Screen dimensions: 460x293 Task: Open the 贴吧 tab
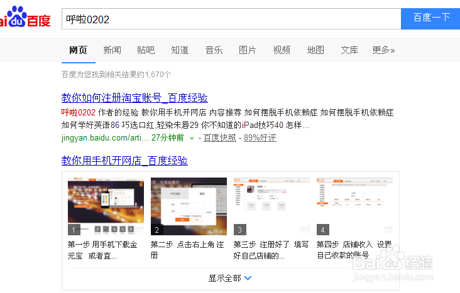coord(146,50)
